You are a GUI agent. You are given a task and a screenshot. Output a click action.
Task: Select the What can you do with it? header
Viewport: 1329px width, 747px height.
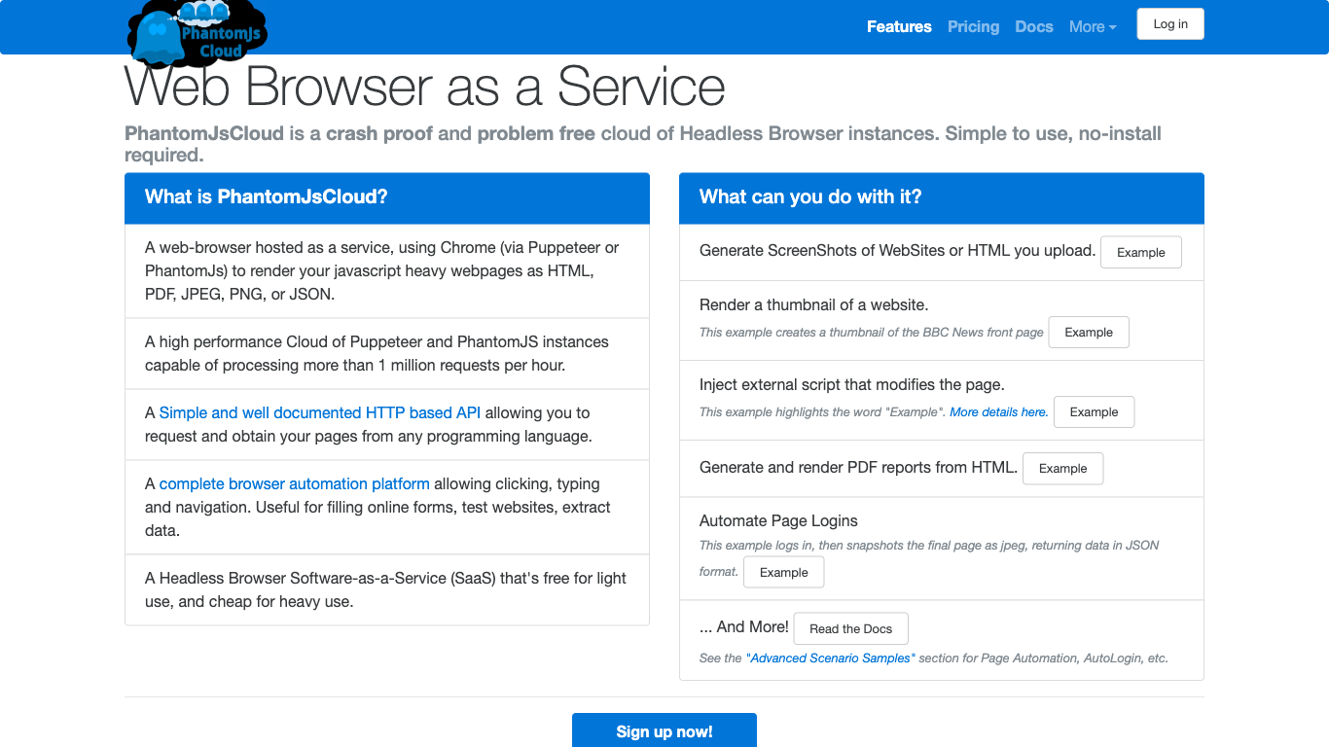[x=942, y=197]
